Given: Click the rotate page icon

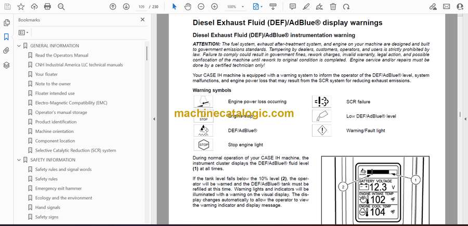Looking at the screenshot, I should [x=346, y=7].
